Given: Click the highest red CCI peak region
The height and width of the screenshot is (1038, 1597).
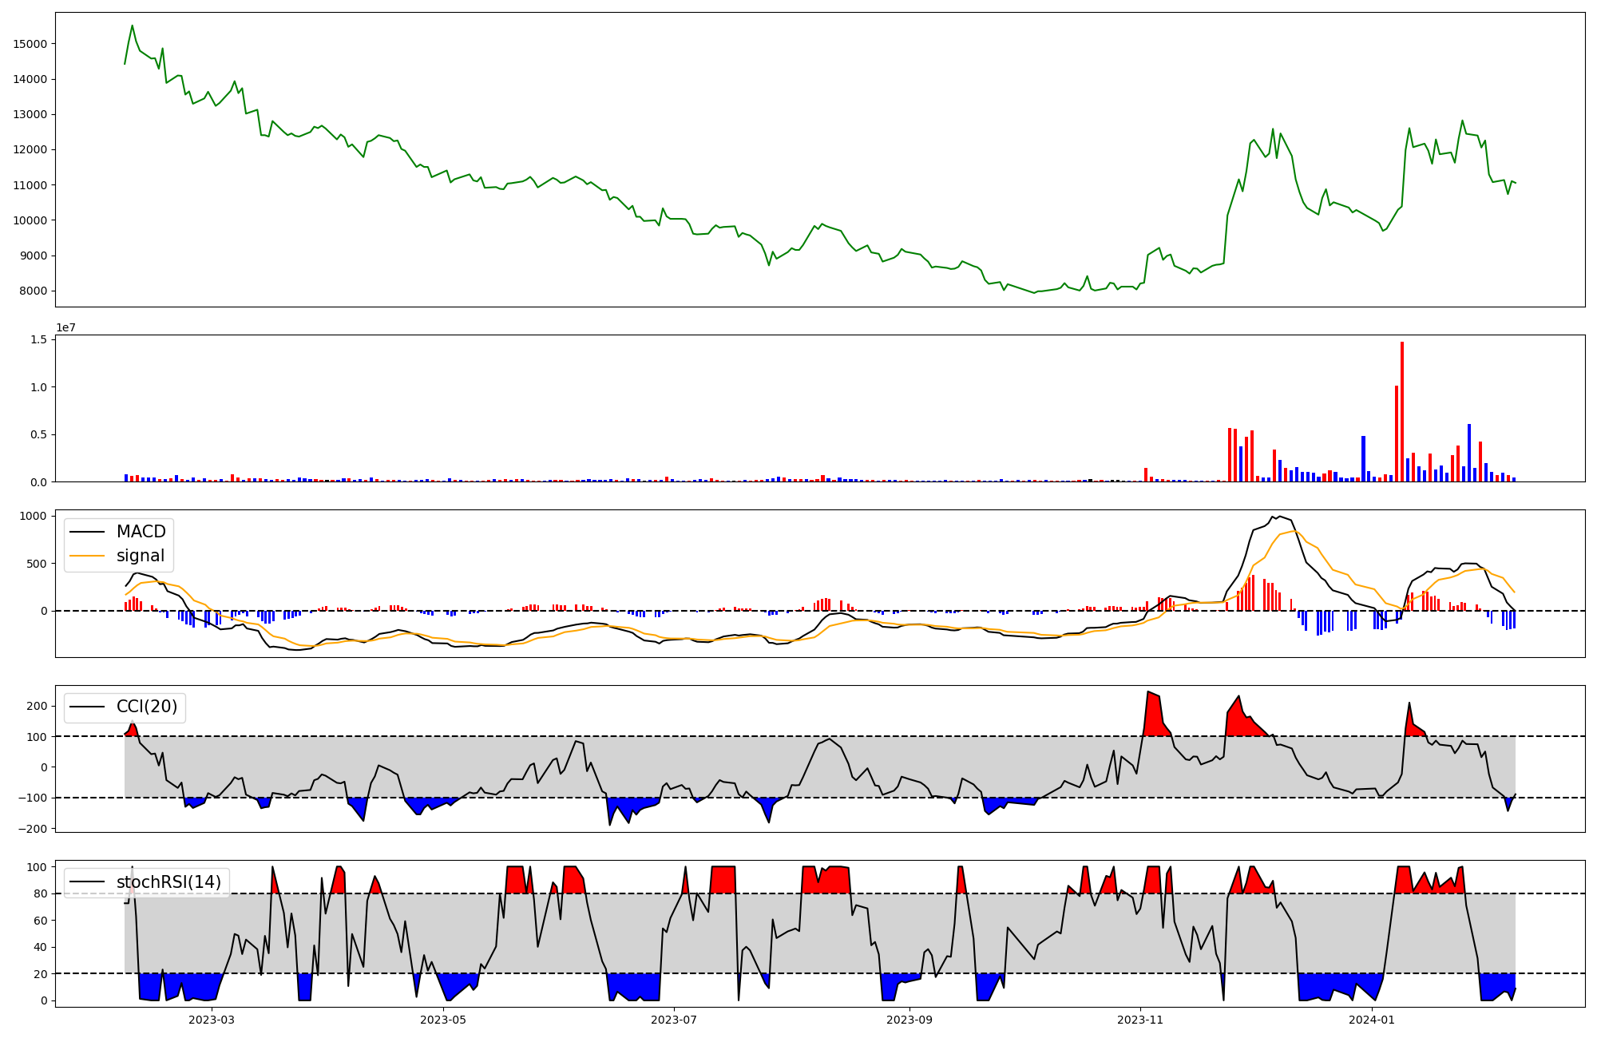Looking at the screenshot, I should point(1153,711).
